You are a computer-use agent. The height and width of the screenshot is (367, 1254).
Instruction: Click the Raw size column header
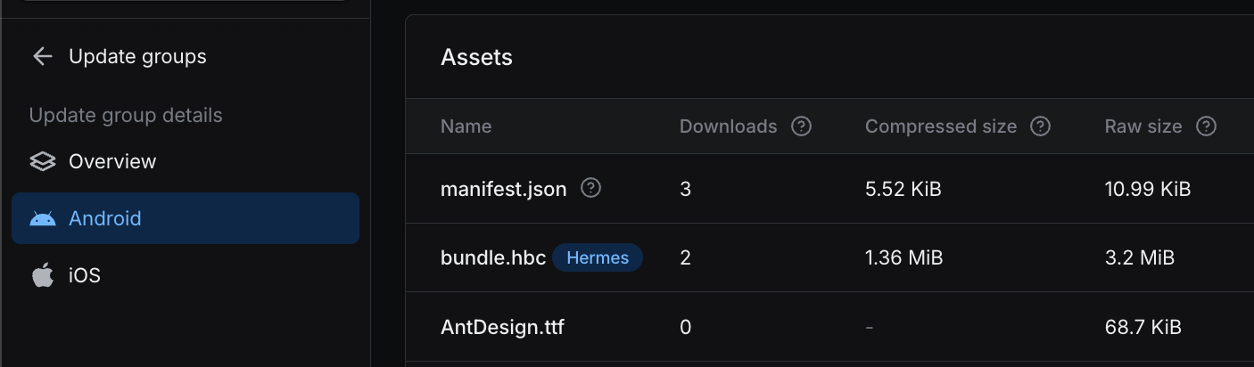(1143, 126)
